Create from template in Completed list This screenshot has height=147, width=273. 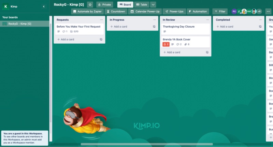click(x=260, y=27)
